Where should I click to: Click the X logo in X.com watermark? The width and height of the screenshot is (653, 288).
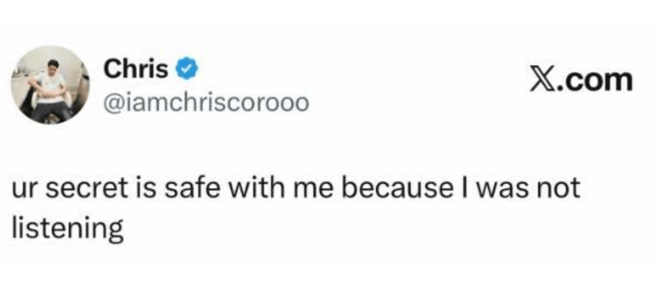click(542, 80)
